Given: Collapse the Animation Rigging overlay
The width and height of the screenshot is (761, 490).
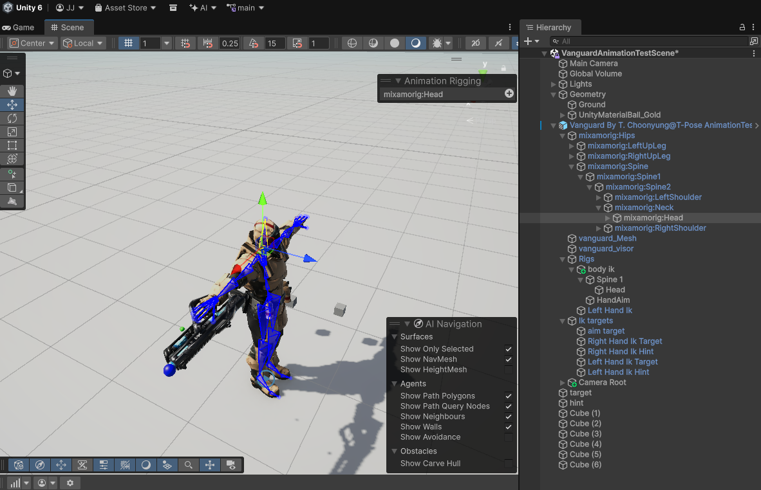Looking at the screenshot, I should click(398, 81).
